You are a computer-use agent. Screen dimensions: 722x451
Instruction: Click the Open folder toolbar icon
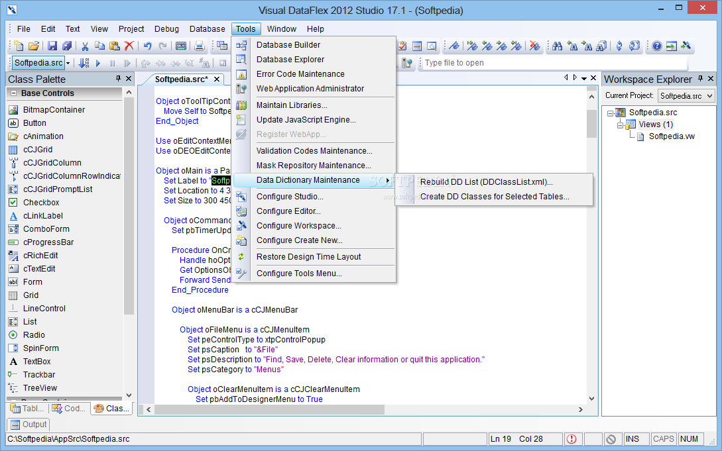coord(34,46)
